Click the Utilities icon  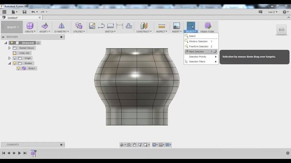[79, 26]
